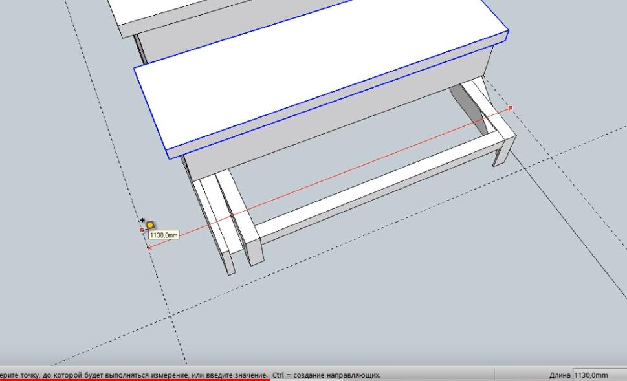Screen dimensions: 627x381
Task: Click the Ctrl guide-creation hint in status bar
Action: pyautogui.click(x=327, y=375)
